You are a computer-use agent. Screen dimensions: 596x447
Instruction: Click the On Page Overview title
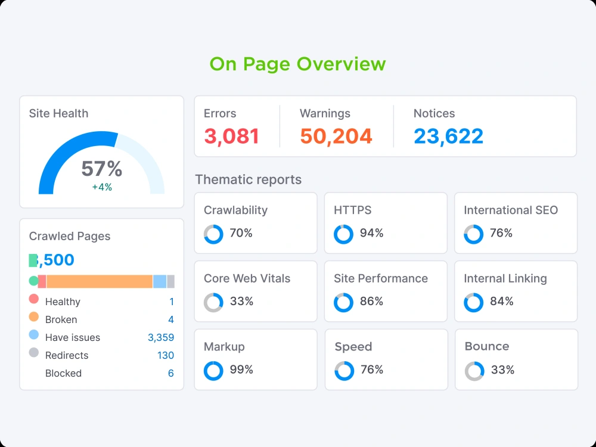[297, 64]
